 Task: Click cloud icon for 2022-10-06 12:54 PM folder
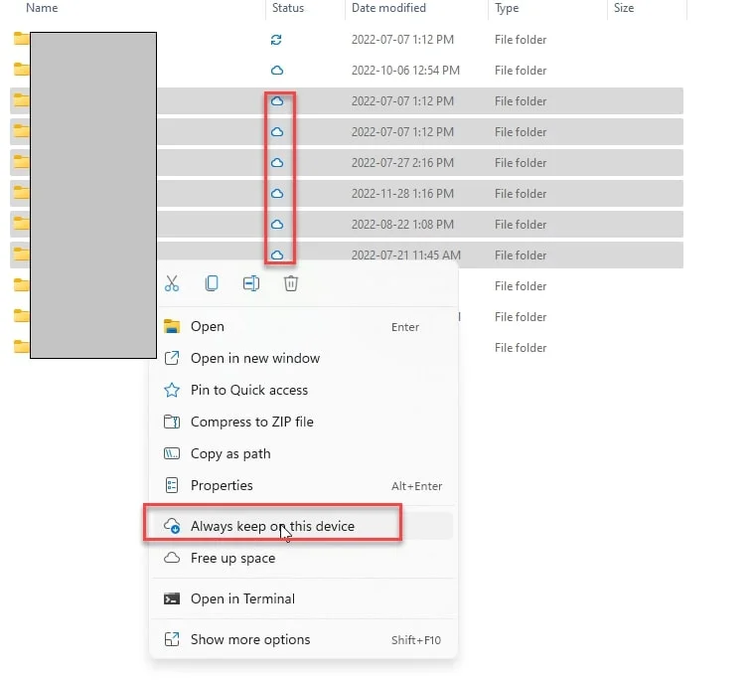(277, 71)
